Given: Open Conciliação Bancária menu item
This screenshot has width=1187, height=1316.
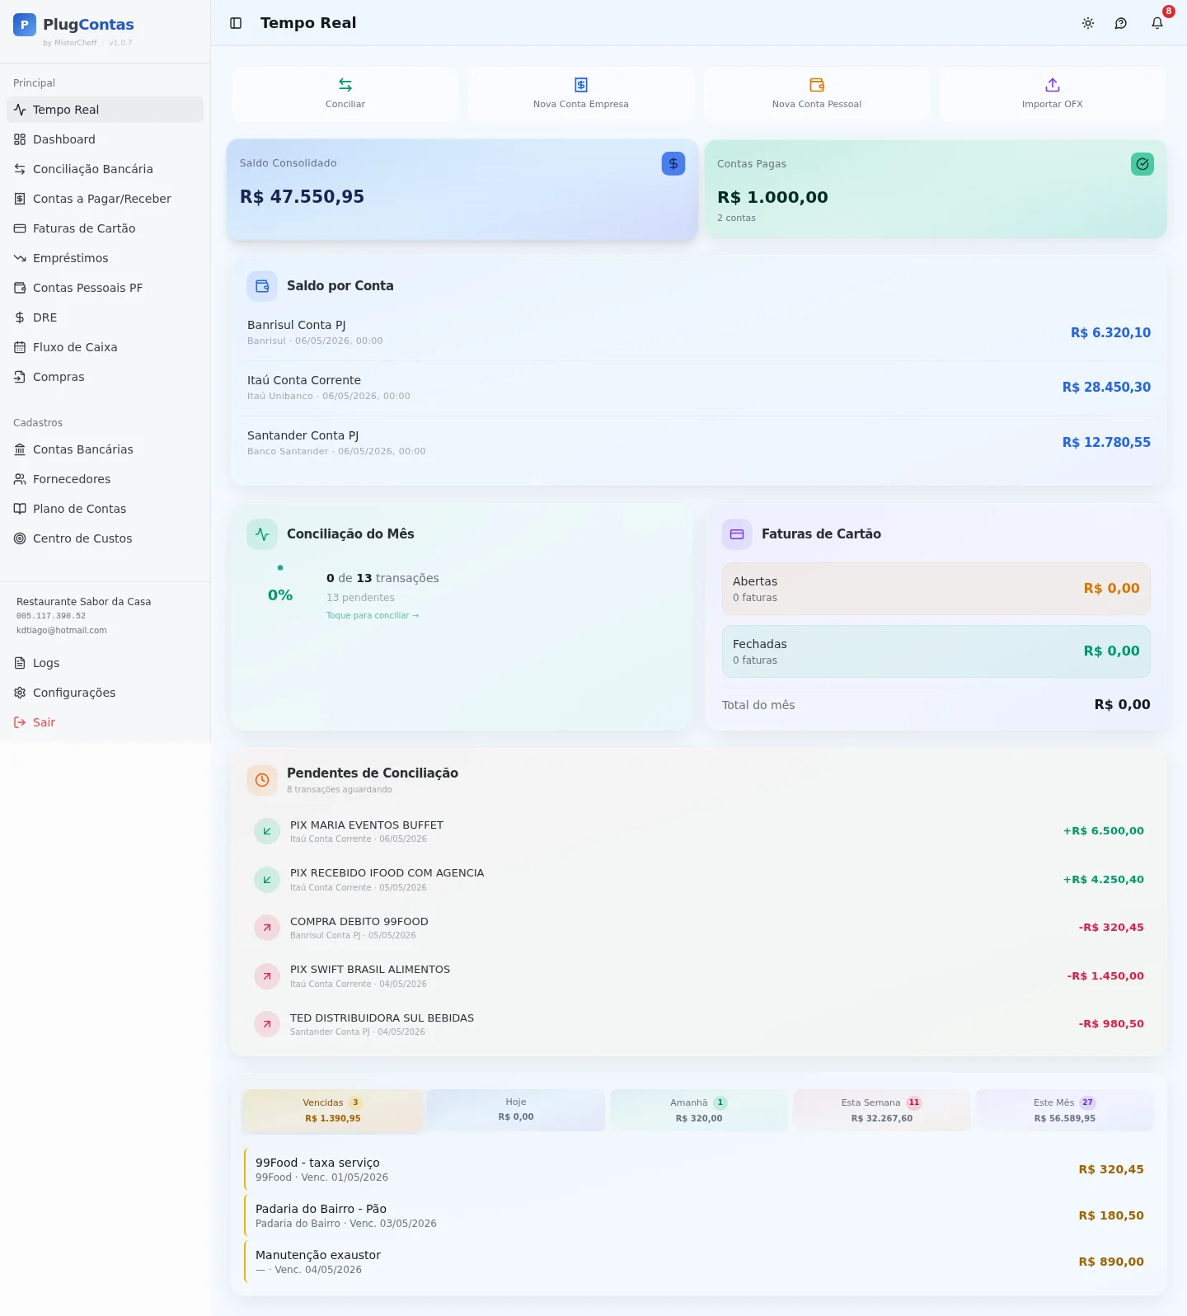Looking at the screenshot, I should tap(105, 169).
